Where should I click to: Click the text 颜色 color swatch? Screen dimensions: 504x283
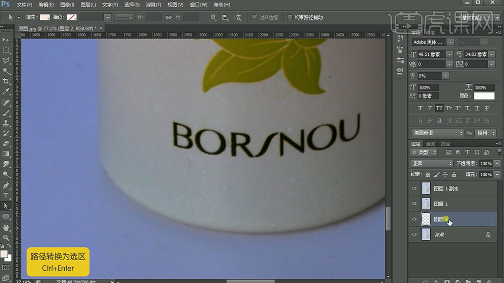coord(484,96)
